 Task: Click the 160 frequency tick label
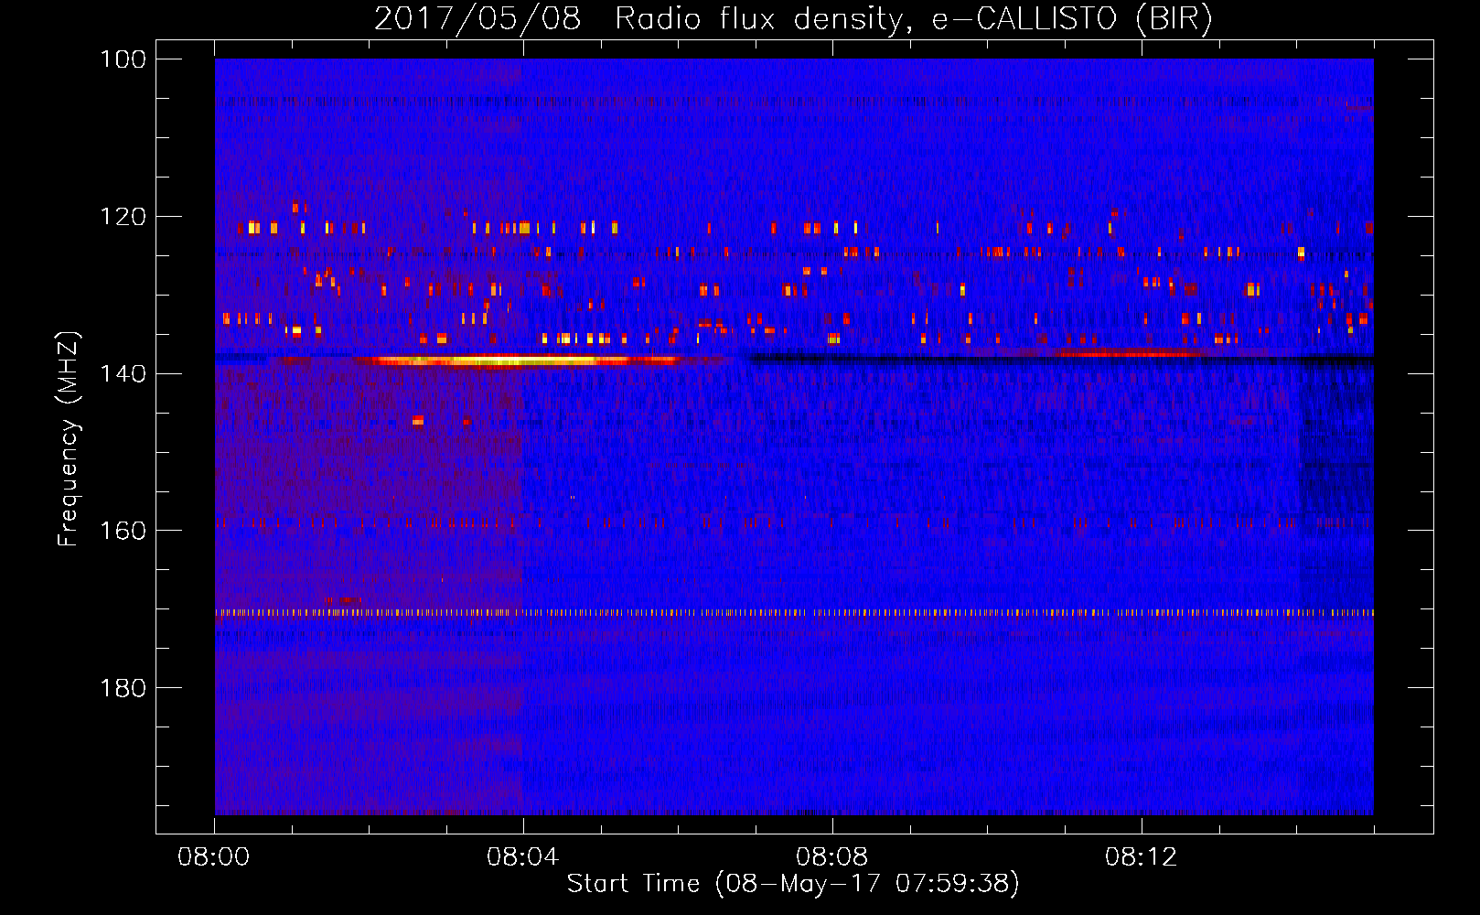[x=124, y=531]
